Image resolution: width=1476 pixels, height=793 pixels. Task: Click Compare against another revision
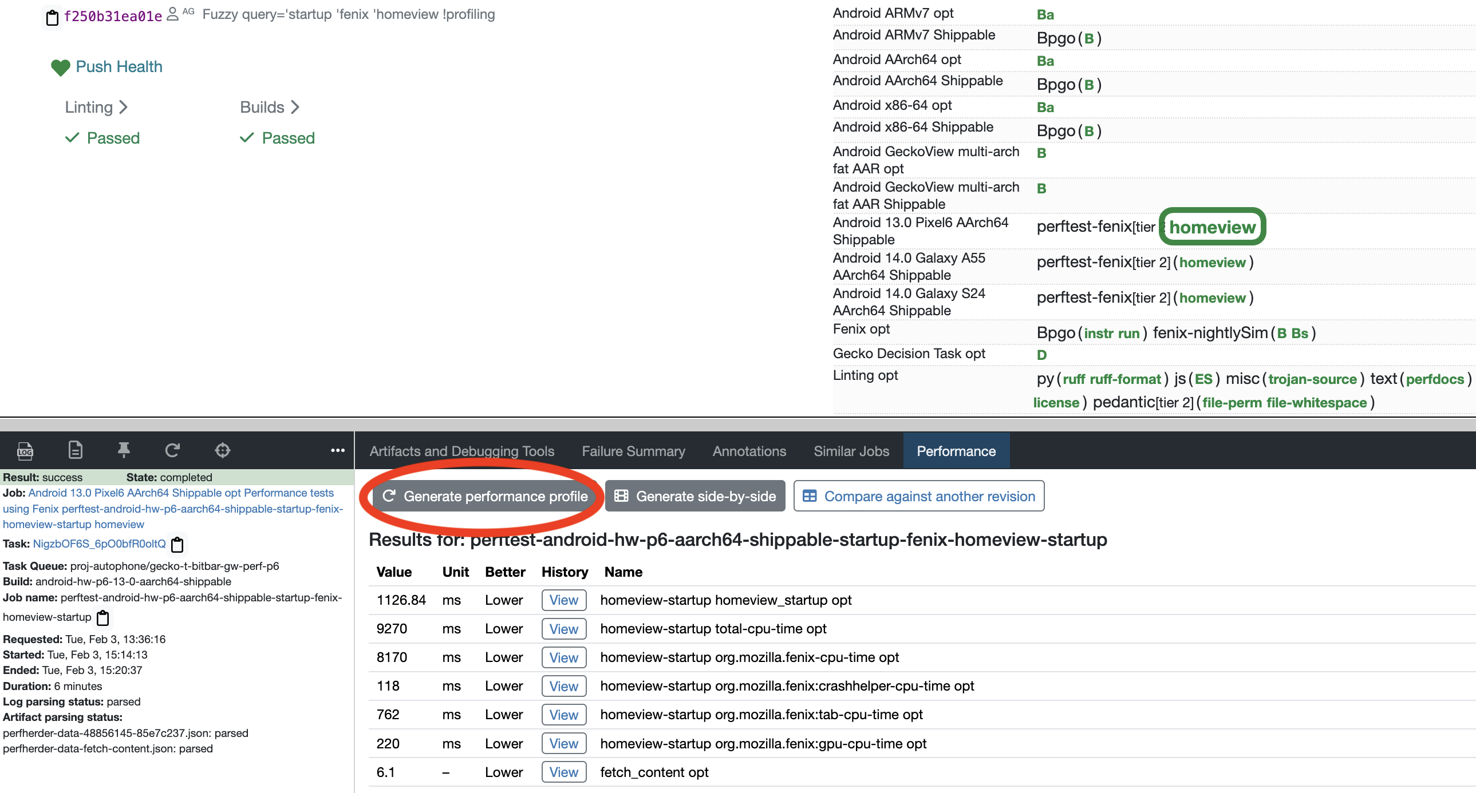tap(917, 496)
